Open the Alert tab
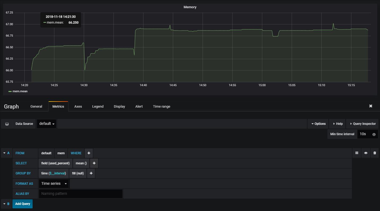380x211 pixels. tap(139, 106)
